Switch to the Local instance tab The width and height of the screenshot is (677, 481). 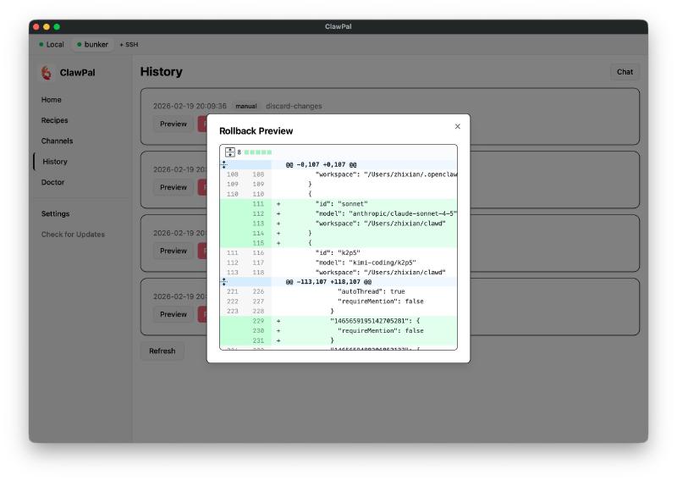pyautogui.click(x=52, y=44)
